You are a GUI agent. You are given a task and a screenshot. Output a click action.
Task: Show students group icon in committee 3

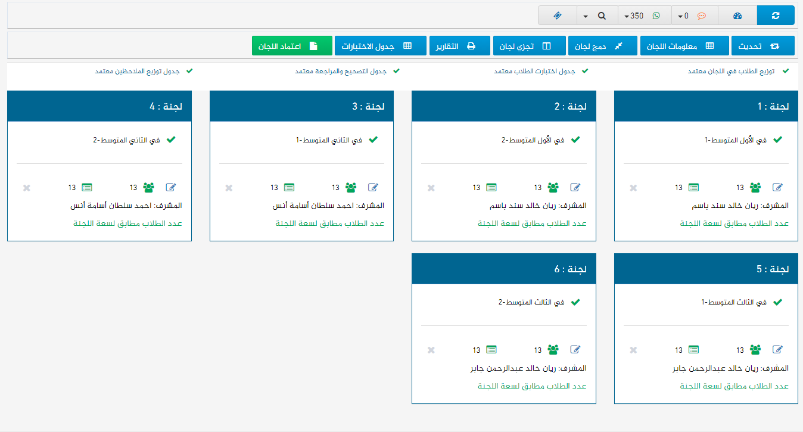pyautogui.click(x=351, y=187)
